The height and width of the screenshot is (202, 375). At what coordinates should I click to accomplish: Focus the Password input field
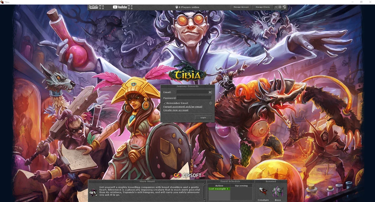[194, 98]
